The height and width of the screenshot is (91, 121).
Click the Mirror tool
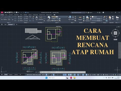click(26, 19)
